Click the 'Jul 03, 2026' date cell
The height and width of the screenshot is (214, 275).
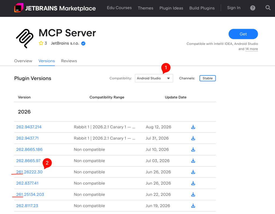157,161
